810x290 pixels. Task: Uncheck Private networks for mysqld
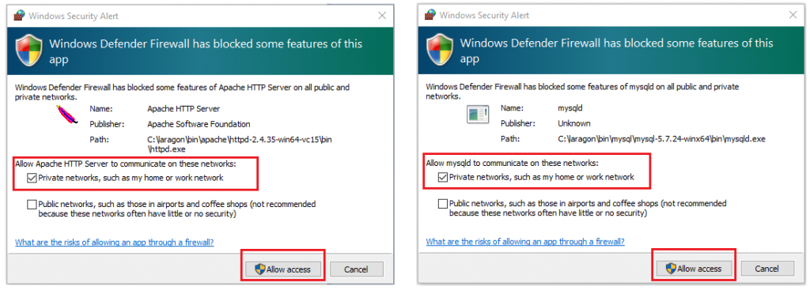click(443, 178)
